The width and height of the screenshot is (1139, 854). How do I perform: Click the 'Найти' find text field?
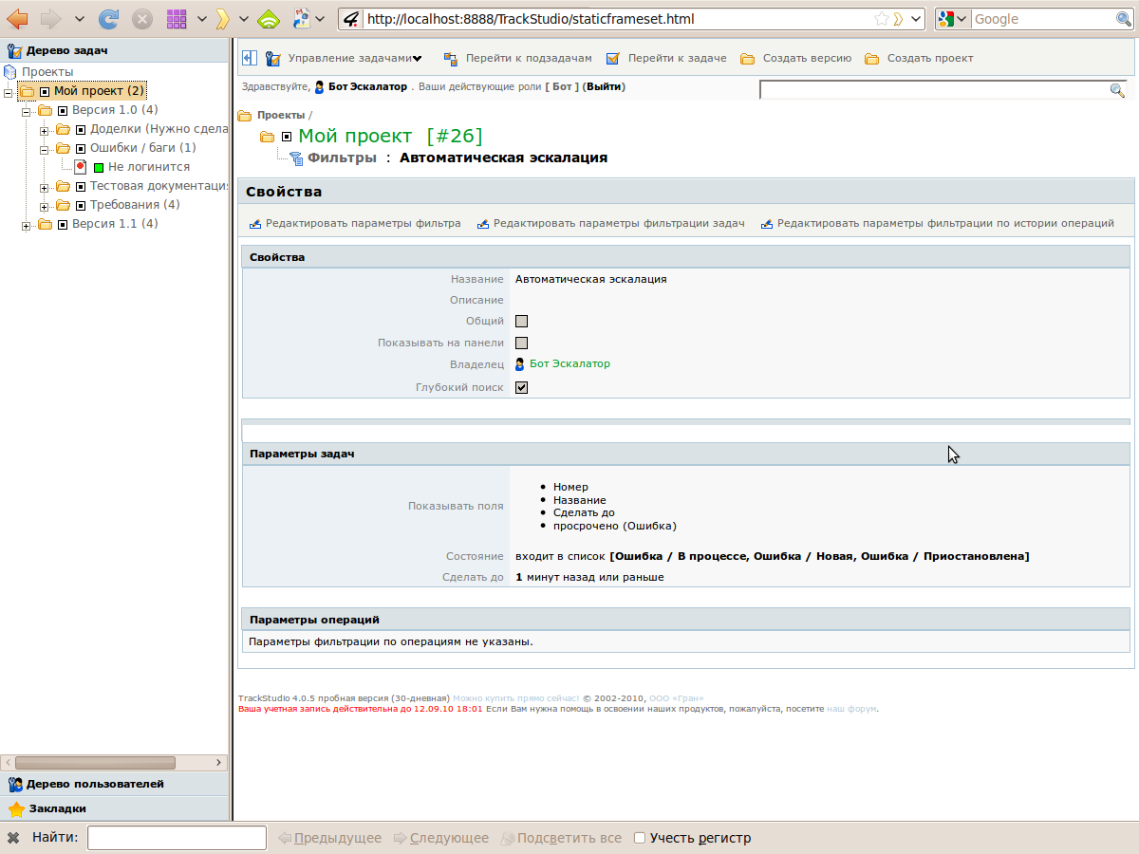tap(177, 838)
